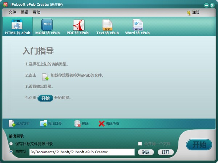Click the 浏览 button

click(146, 152)
